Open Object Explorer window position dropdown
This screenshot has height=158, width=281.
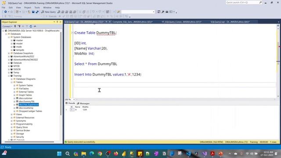pos(54,22)
